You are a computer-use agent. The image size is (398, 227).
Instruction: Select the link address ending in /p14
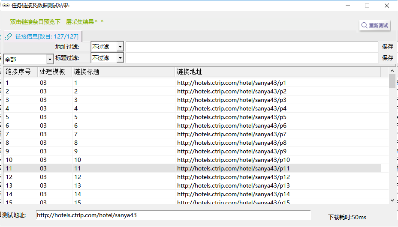tap(233, 194)
